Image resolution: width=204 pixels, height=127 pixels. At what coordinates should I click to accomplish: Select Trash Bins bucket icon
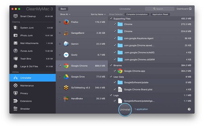[x=15, y=59]
